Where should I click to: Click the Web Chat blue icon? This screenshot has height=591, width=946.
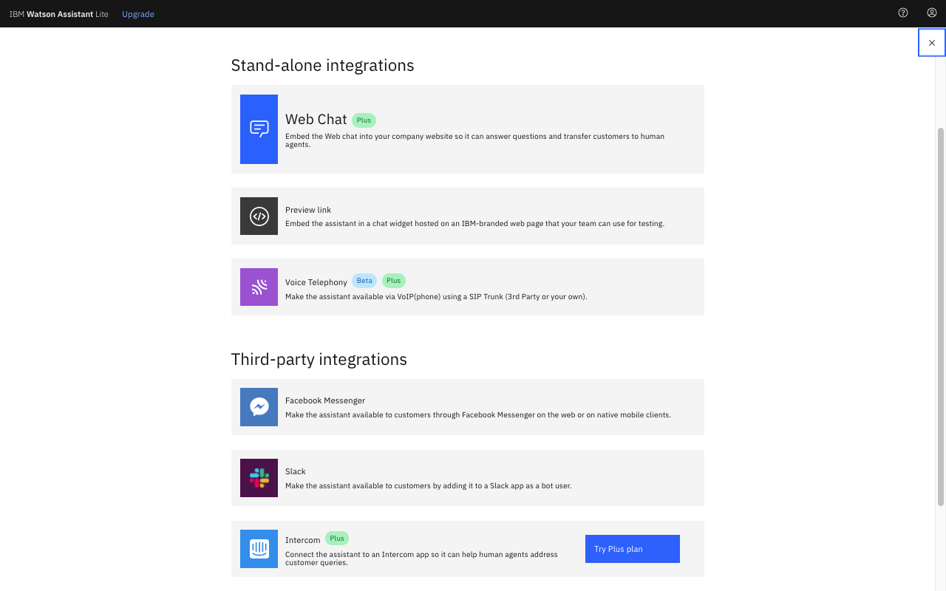coord(259,129)
